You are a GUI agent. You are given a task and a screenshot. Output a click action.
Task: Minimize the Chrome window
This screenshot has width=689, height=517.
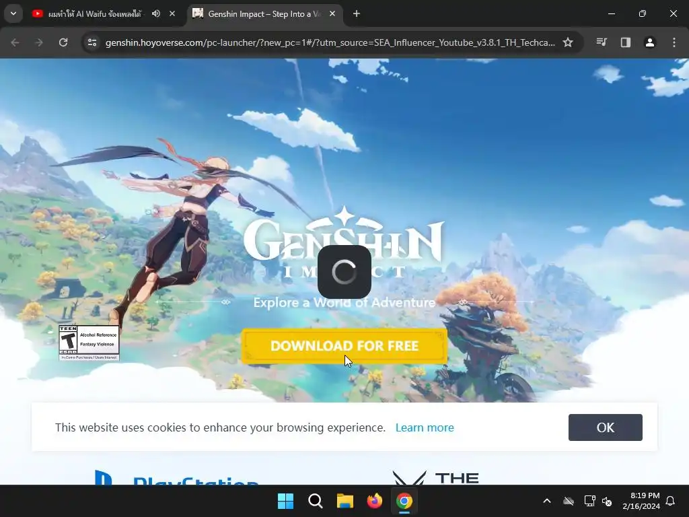pos(611,13)
